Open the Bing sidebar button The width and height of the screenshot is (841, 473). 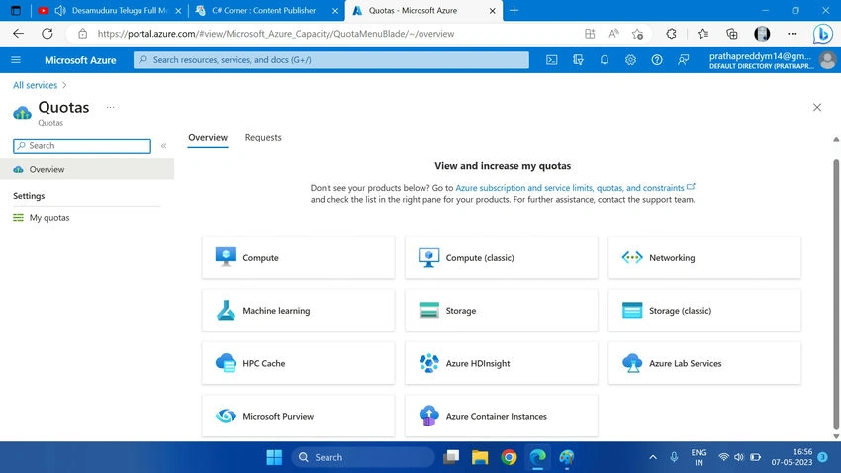(x=823, y=34)
